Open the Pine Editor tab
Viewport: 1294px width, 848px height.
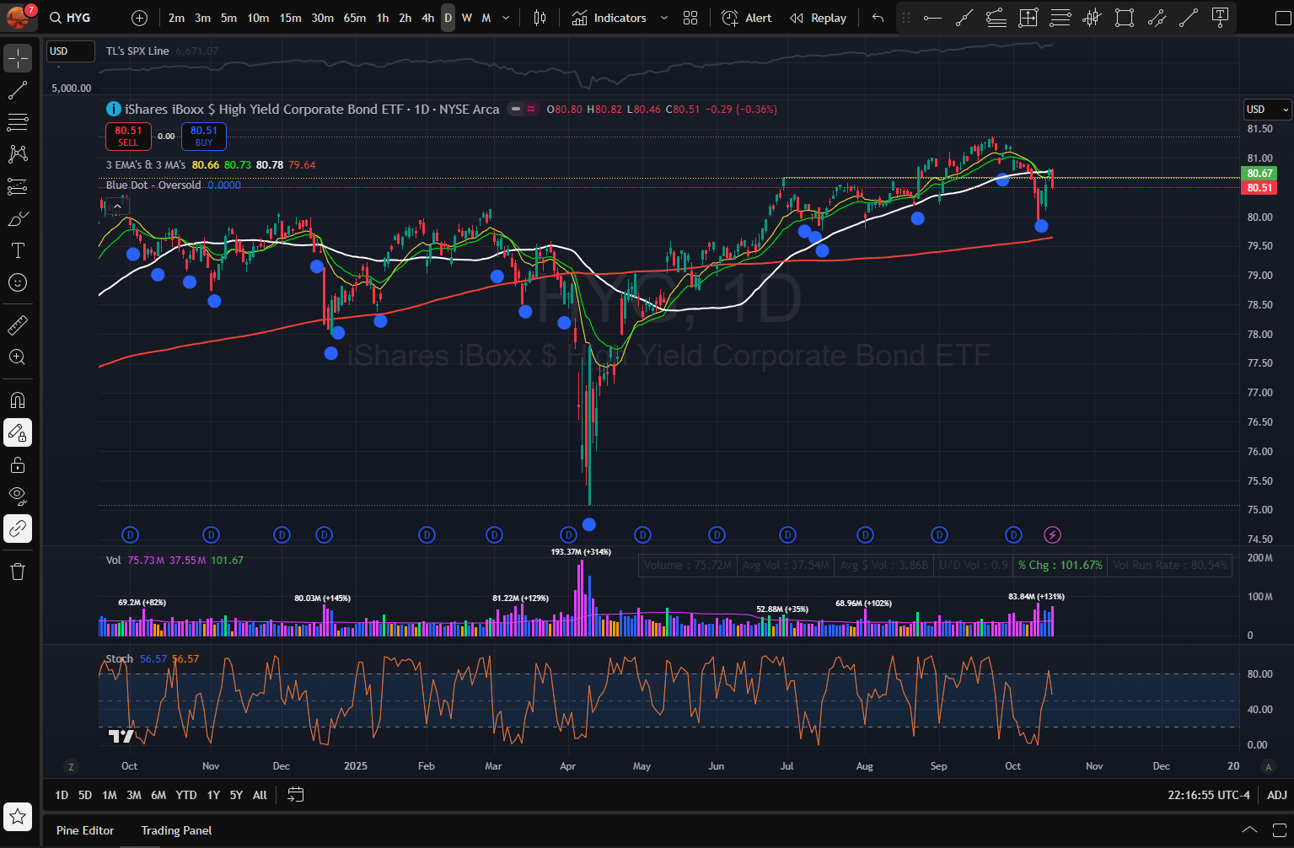[85, 830]
